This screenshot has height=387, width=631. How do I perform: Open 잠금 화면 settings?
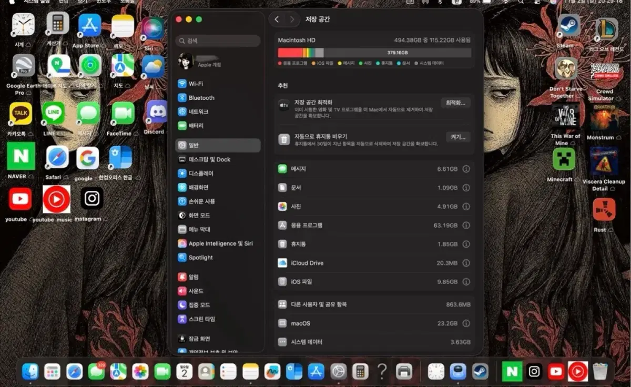(x=218, y=339)
